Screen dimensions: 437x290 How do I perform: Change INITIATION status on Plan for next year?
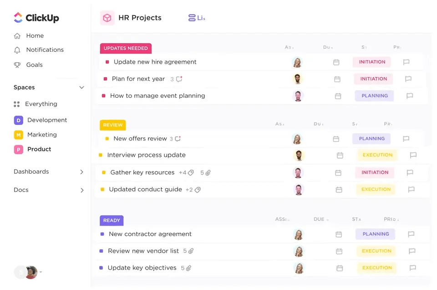coord(373,79)
